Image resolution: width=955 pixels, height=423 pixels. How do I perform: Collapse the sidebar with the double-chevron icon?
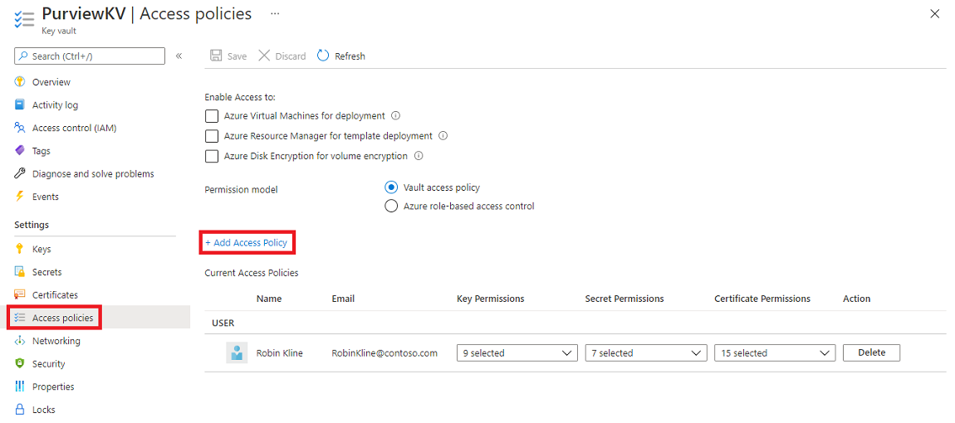[x=179, y=56]
